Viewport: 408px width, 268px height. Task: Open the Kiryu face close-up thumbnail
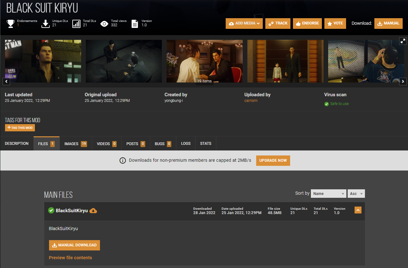[x=43, y=61]
